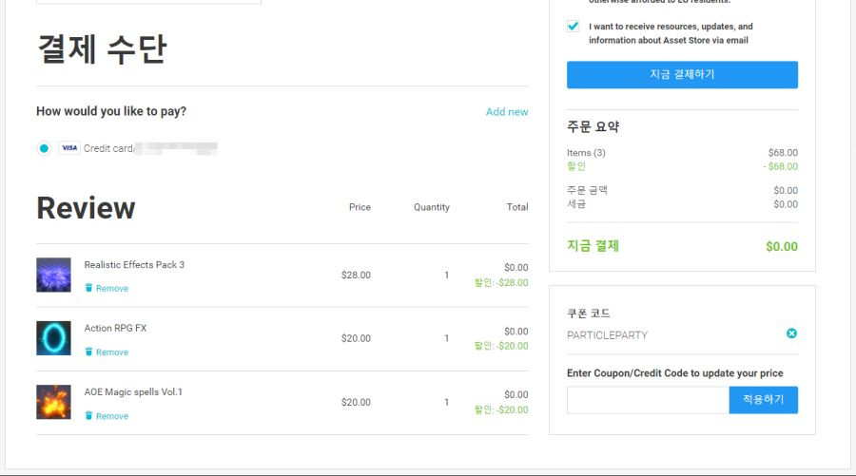The image size is (856, 476).
Task: Click the blue 지금 결제하기 pay now button
Action: coord(682,75)
